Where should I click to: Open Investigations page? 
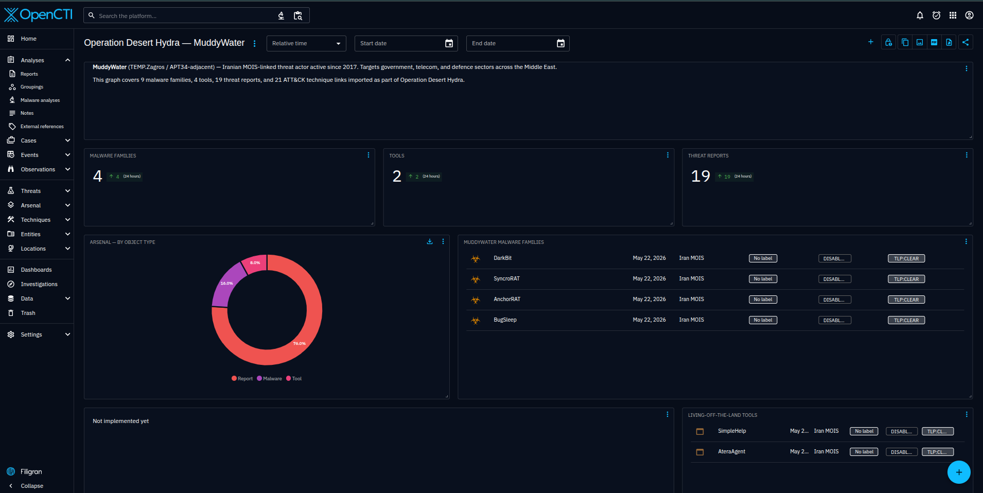click(x=37, y=284)
